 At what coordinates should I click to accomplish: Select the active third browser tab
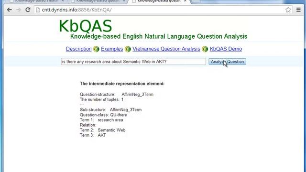pos(159,1)
